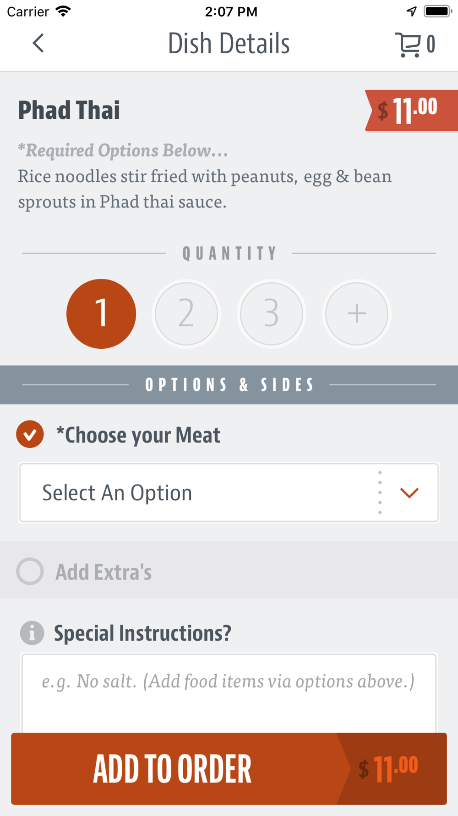Select quantity 2 circle

[x=186, y=314]
